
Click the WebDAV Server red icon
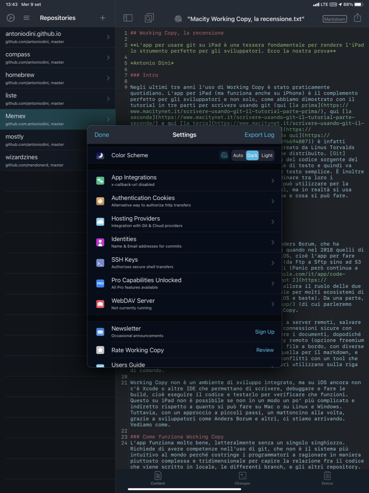pyautogui.click(x=100, y=304)
